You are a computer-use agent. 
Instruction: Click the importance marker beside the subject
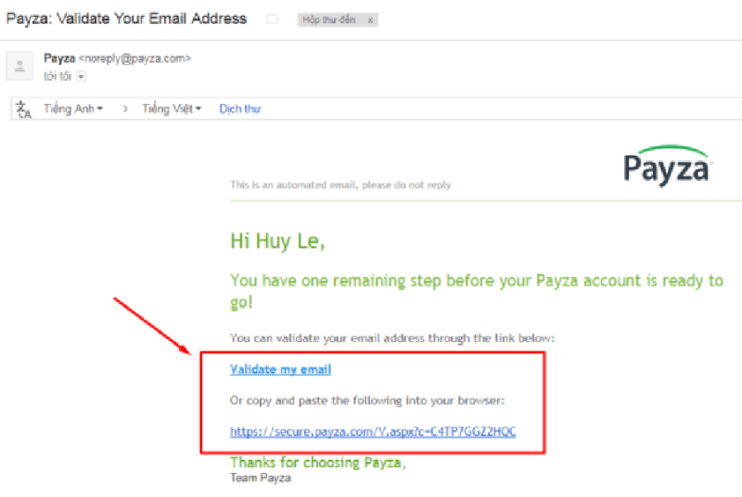(x=272, y=19)
